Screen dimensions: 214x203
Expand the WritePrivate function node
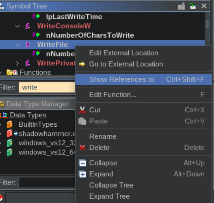tap(17, 63)
